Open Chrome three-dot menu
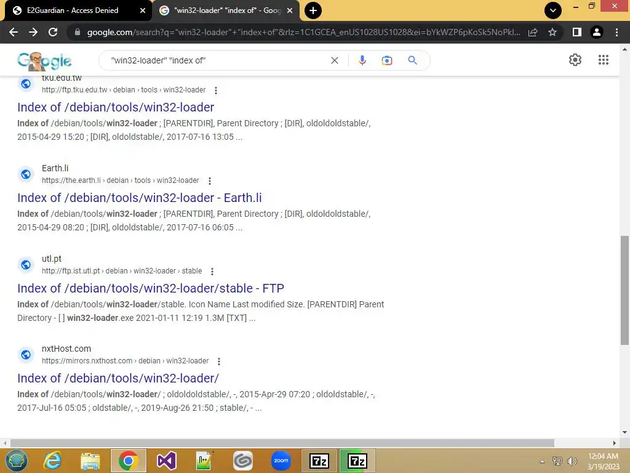Screen dimensions: 630x473 (616, 32)
